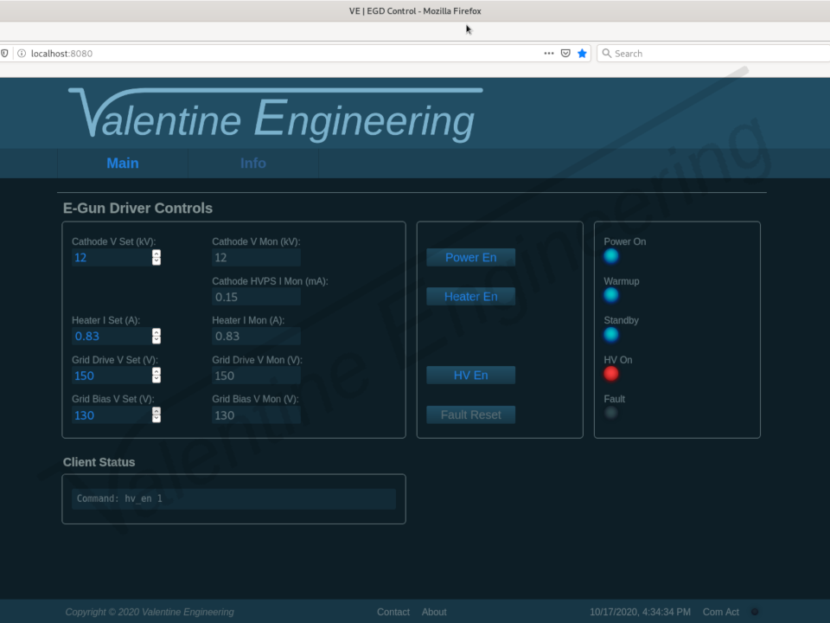Increase Cathode V Set with up arrow

point(156,254)
